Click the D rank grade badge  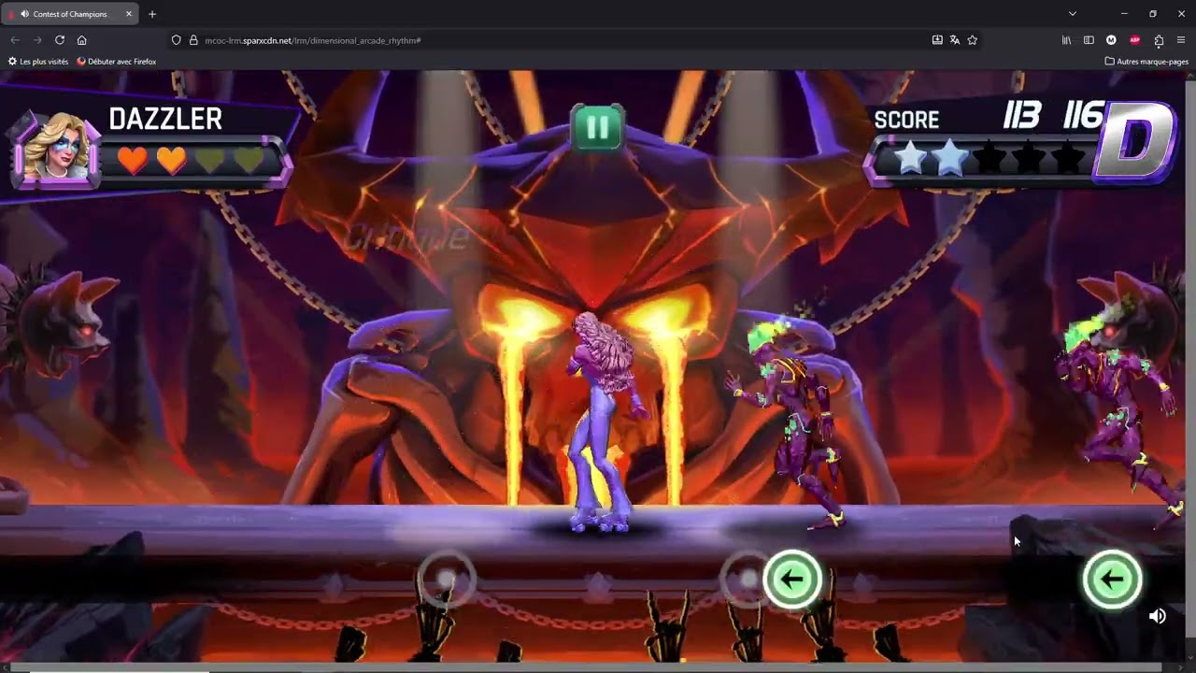1133,142
